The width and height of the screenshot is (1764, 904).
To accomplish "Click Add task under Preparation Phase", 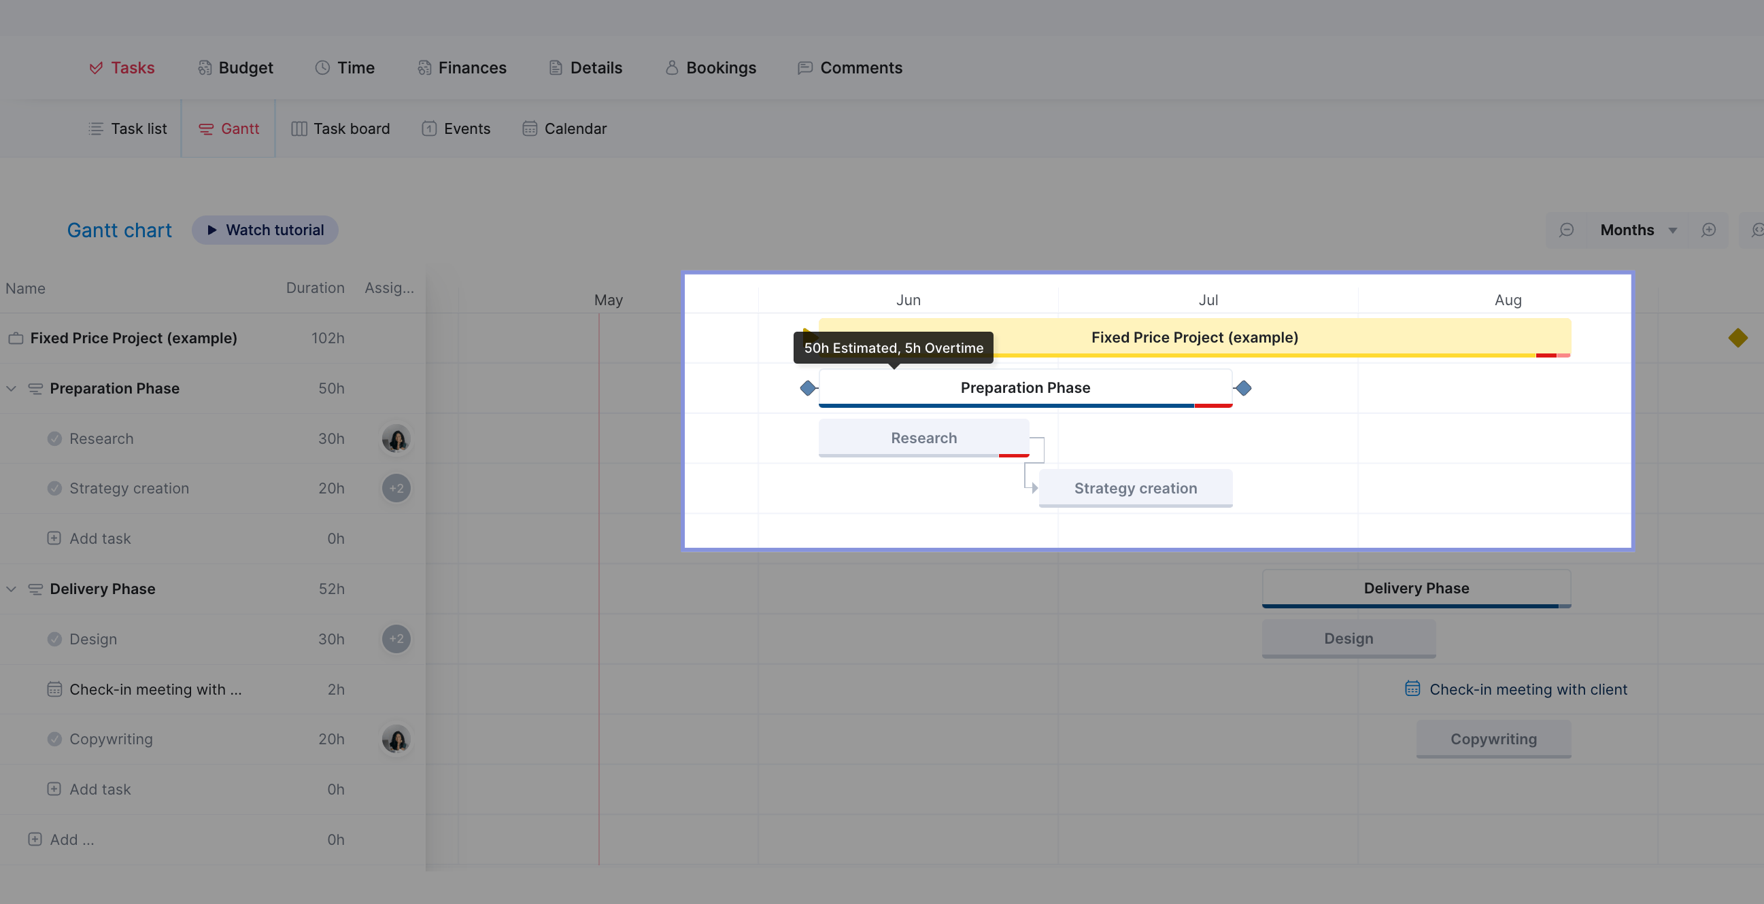I will [99, 538].
